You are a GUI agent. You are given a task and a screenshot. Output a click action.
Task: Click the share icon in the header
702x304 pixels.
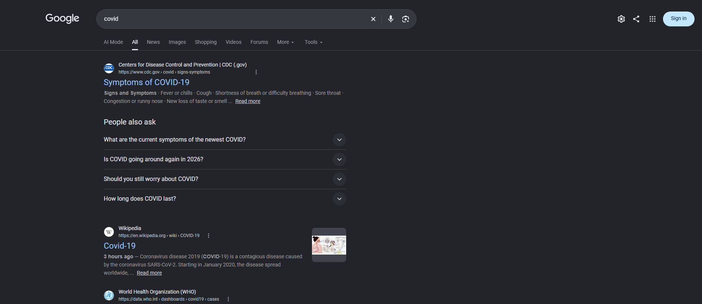[x=636, y=19]
